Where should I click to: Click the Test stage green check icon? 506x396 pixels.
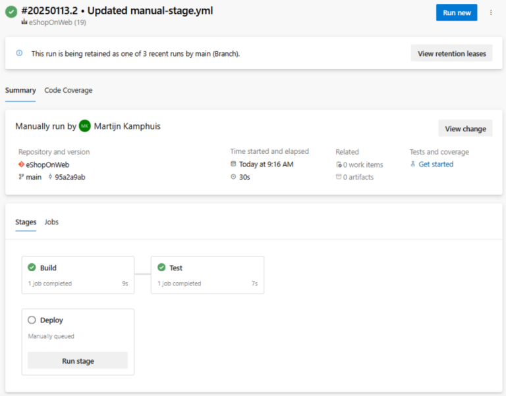tap(161, 267)
